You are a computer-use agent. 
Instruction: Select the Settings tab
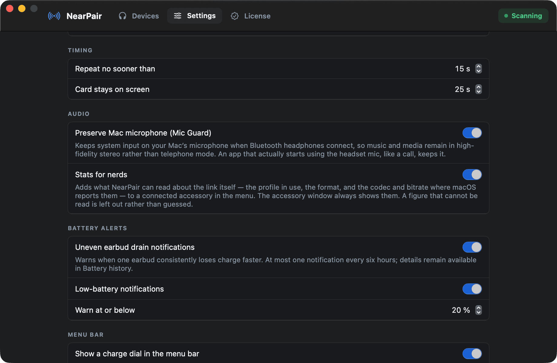(195, 16)
